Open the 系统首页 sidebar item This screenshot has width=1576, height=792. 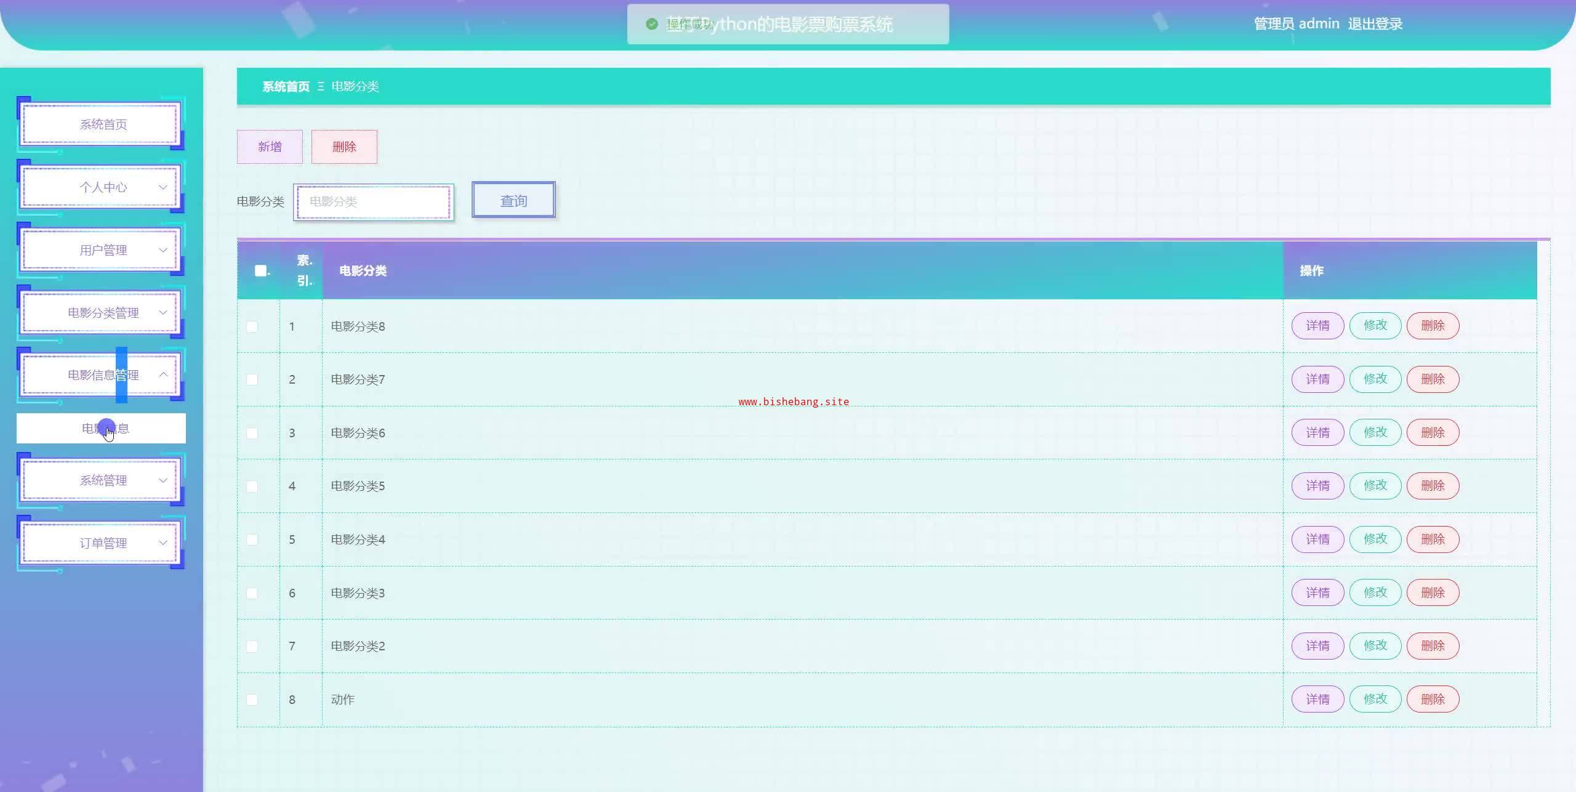[x=102, y=124]
